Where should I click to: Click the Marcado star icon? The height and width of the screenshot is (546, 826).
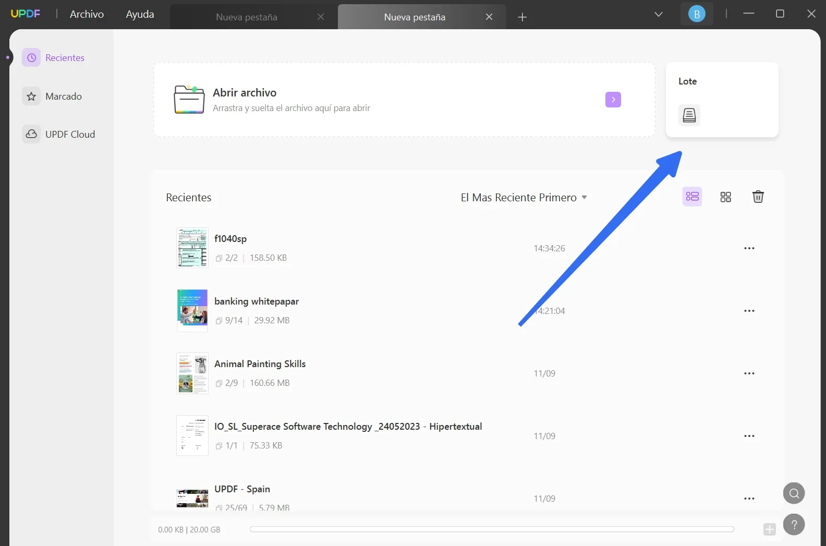(31, 96)
